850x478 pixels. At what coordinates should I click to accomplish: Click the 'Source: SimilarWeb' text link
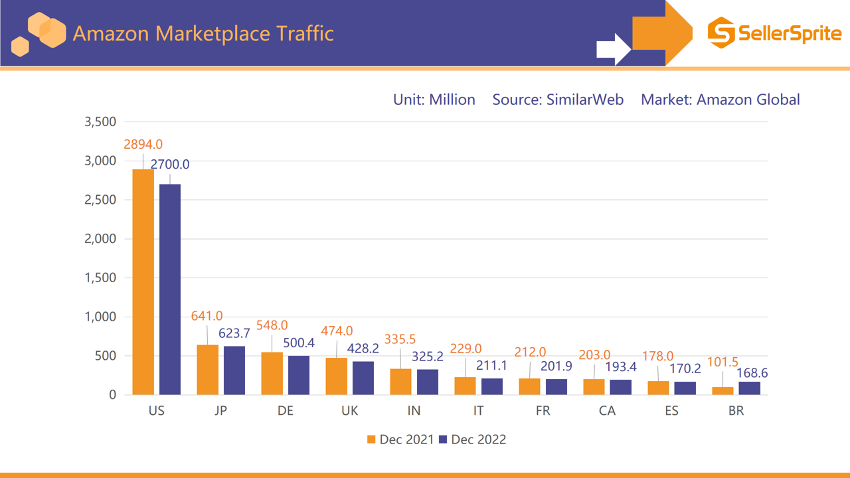(x=558, y=100)
